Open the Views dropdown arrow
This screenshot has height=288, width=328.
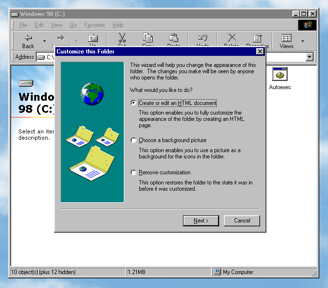[302, 41]
